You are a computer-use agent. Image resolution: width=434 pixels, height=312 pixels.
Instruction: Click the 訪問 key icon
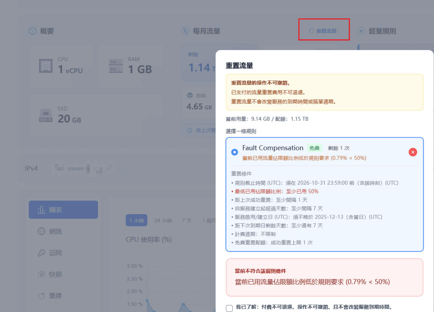point(42,253)
